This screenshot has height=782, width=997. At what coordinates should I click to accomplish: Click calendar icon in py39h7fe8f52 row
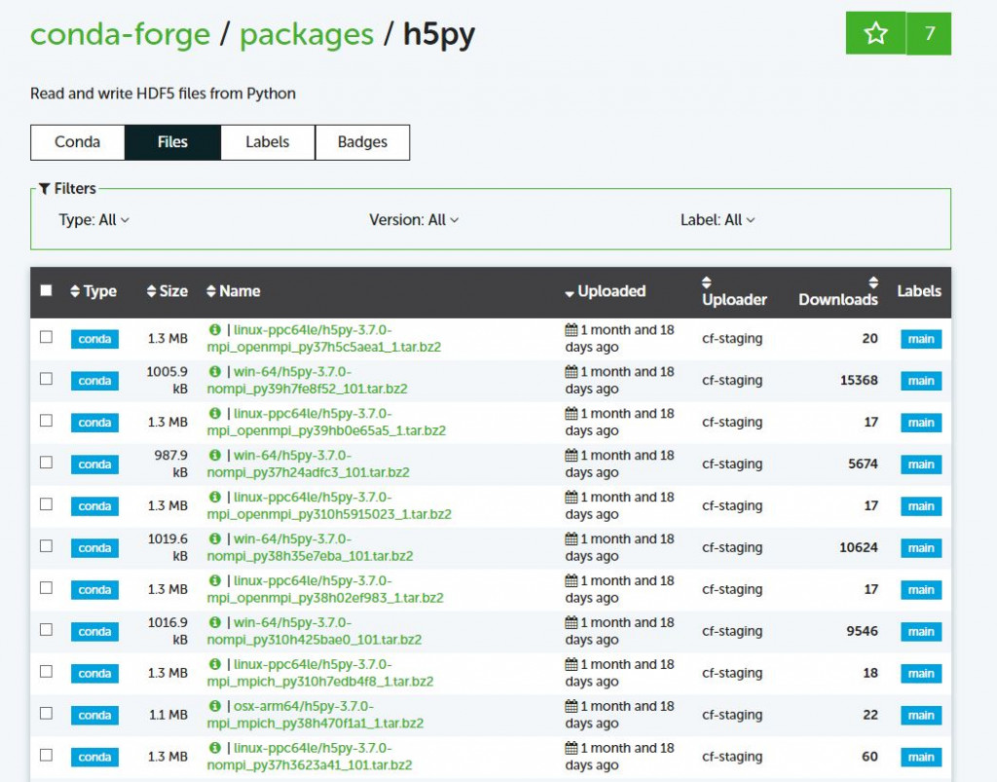pyautogui.click(x=571, y=371)
